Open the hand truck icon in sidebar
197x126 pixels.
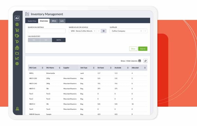pos(17,41)
